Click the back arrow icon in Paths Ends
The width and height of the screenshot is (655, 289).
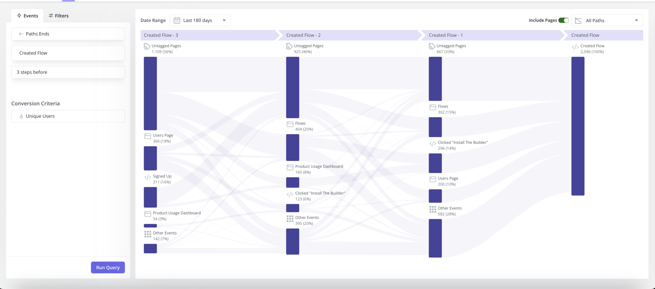pos(21,34)
